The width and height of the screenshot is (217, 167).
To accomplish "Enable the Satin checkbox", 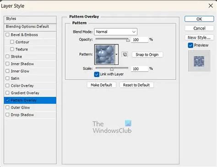I will [7, 78].
